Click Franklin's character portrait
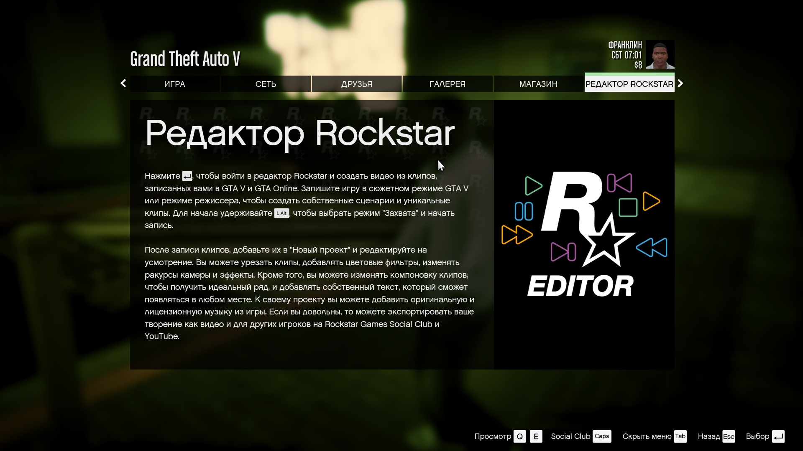 tap(660, 55)
